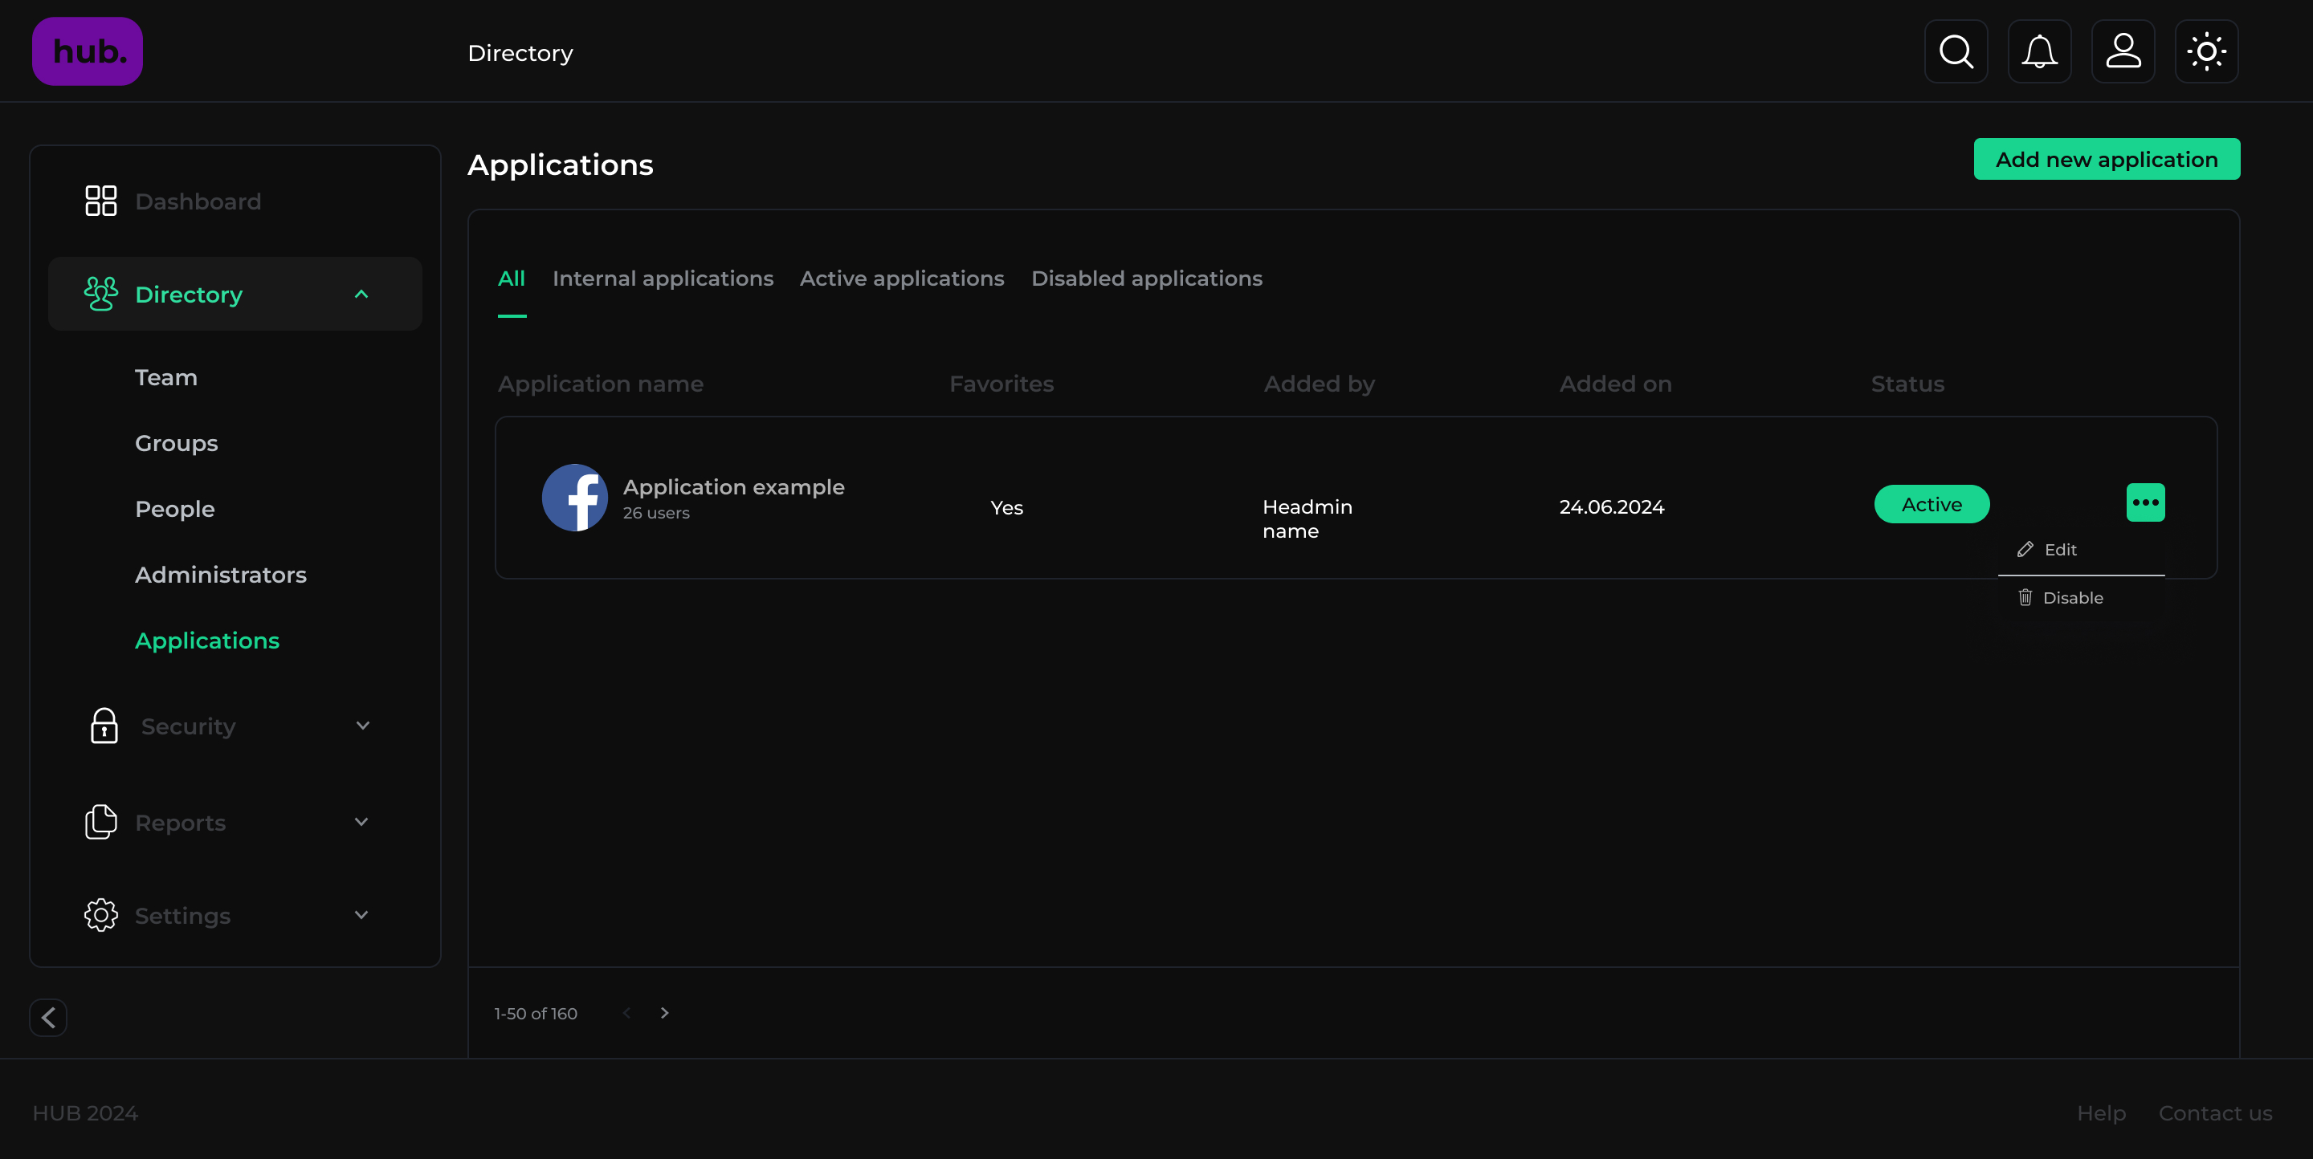Click the Reports documents icon
2313x1159 pixels.
(x=100, y=822)
